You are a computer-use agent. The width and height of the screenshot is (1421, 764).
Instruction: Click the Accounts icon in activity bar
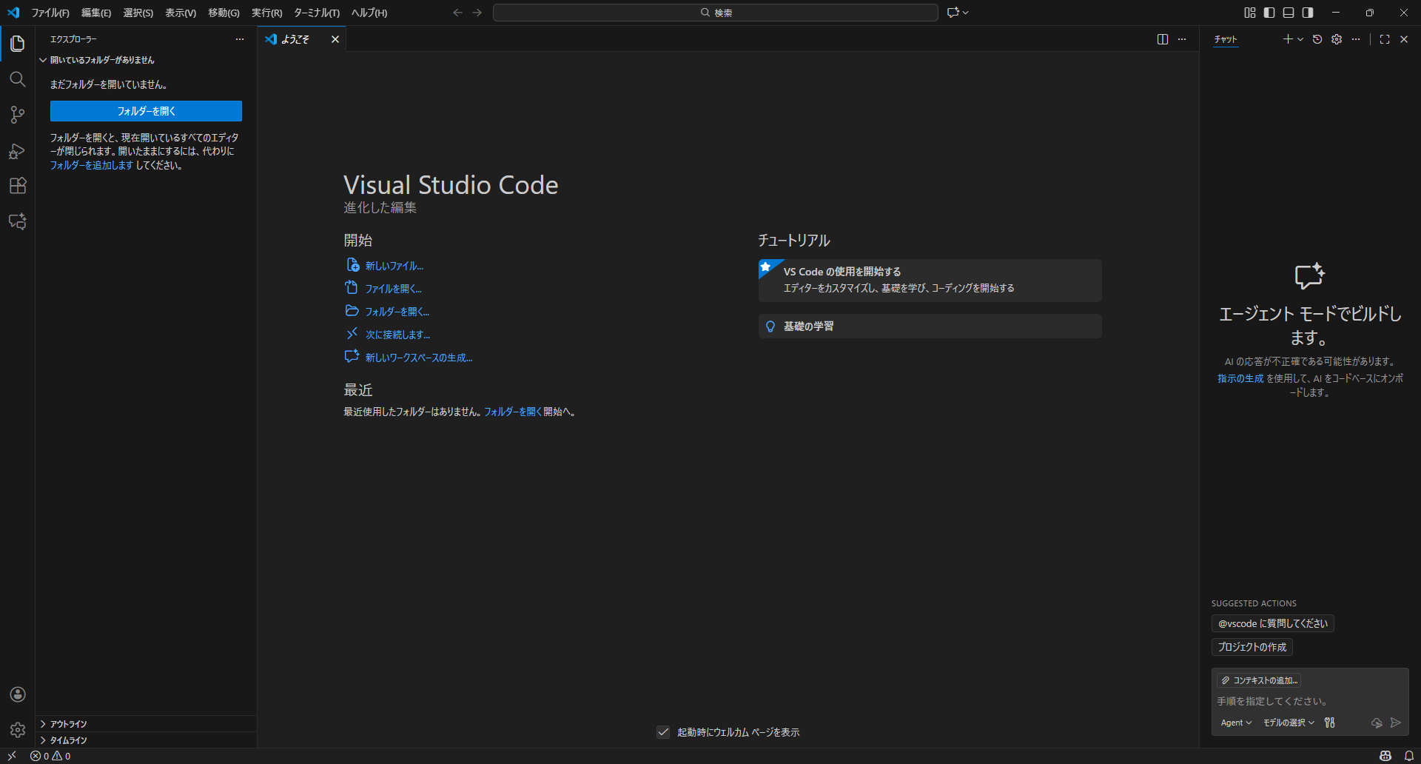click(x=18, y=694)
